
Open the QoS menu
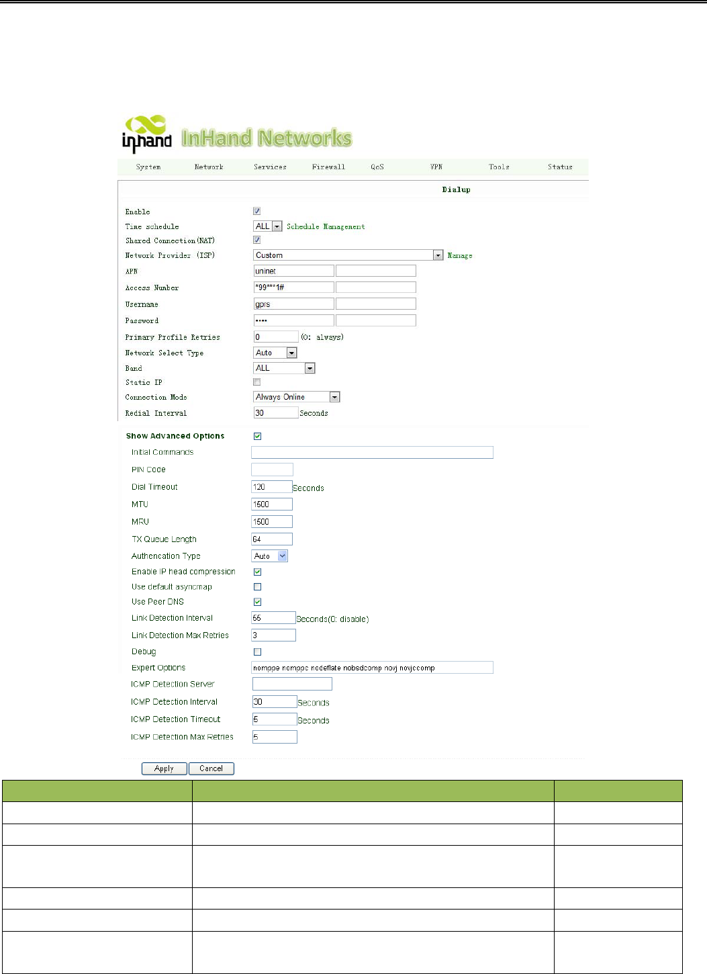[377, 167]
